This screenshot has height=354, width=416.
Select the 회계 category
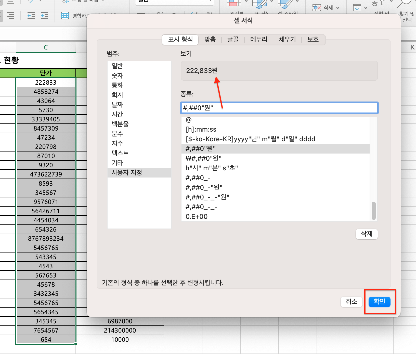tap(139, 95)
